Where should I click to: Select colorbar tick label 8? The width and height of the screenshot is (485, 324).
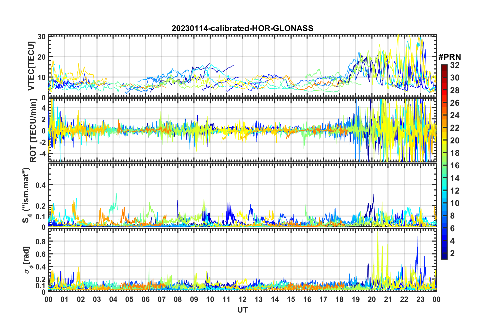[x=452, y=216]
